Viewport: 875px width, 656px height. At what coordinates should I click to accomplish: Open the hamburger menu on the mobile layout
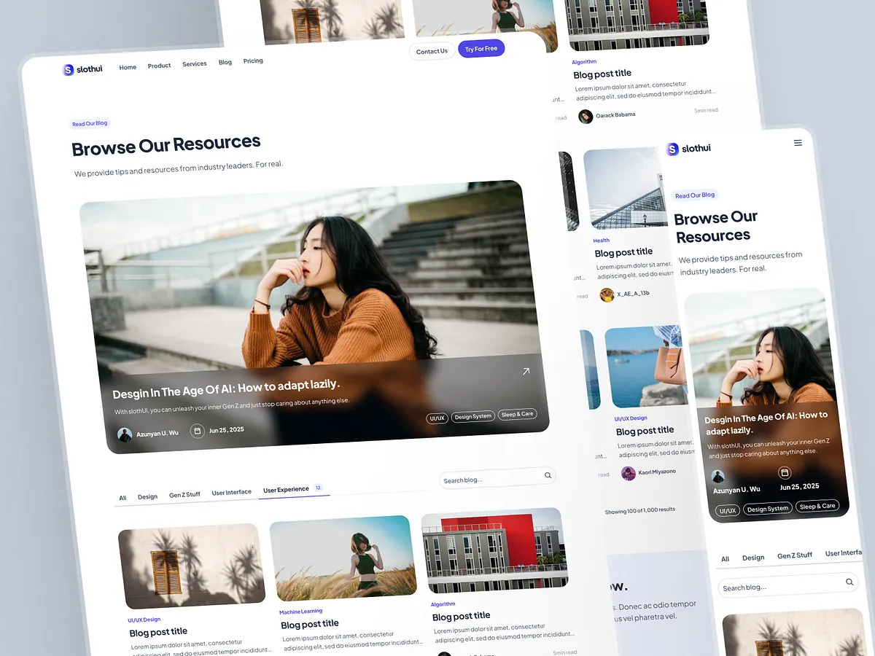pyautogui.click(x=798, y=142)
